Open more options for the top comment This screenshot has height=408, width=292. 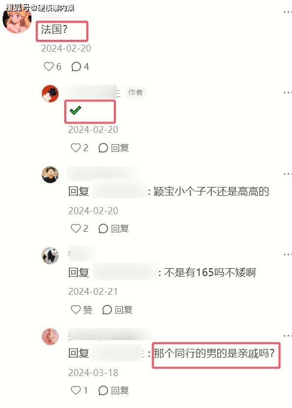pos(287,12)
